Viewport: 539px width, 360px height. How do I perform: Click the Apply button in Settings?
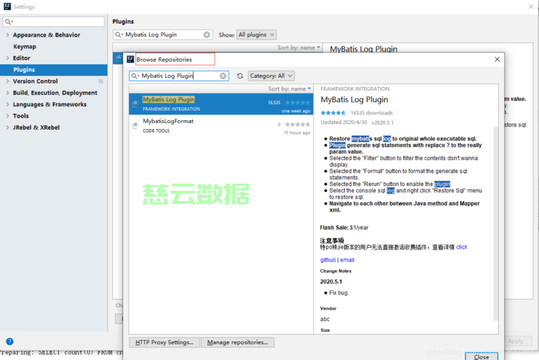point(515,341)
